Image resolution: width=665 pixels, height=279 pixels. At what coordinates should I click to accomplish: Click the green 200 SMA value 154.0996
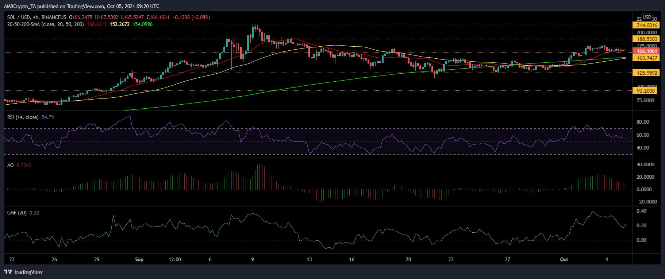point(143,24)
